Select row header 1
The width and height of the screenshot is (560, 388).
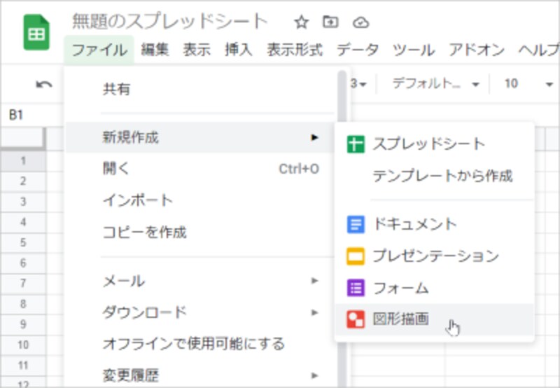click(23, 161)
